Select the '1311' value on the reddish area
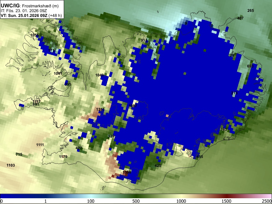The image size is (272, 204). (100, 109)
